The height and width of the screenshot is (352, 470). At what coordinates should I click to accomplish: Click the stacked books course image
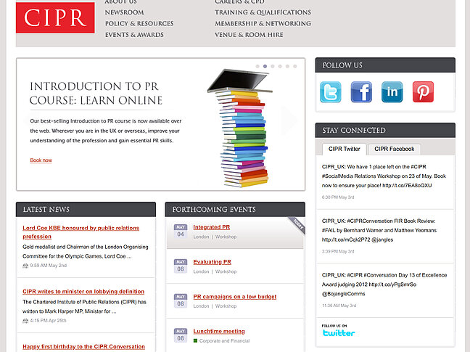(x=242, y=127)
